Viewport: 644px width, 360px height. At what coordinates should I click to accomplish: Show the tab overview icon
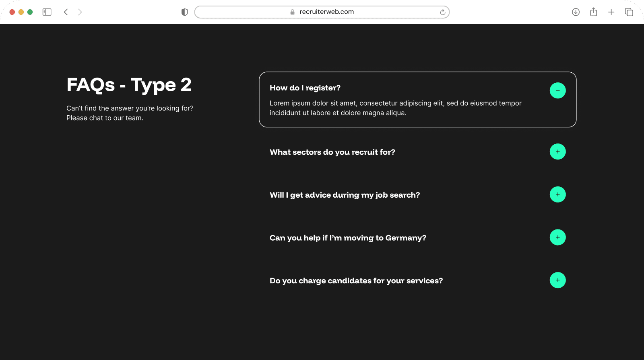tap(629, 12)
